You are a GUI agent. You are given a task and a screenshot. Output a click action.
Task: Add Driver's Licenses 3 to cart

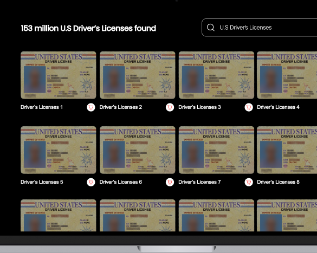pyautogui.click(x=249, y=107)
